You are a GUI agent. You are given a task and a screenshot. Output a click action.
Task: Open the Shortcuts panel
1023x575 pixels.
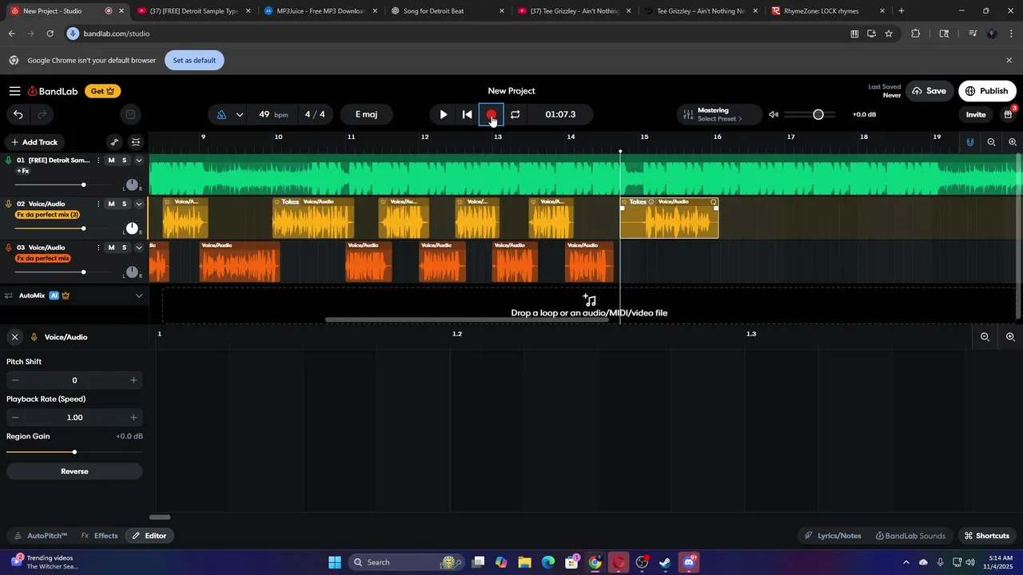coord(986,536)
